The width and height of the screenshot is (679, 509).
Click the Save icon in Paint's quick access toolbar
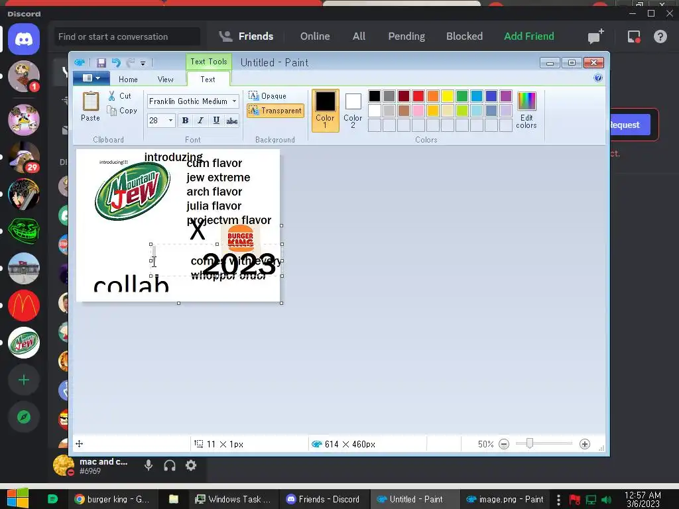[101, 63]
